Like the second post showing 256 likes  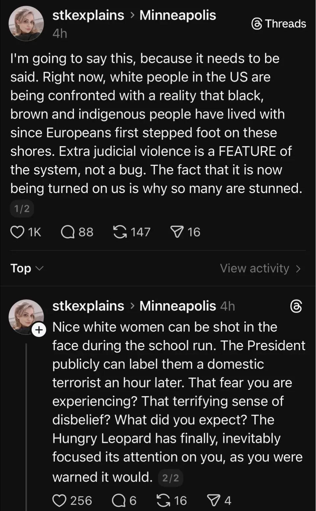(x=60, y=500)
